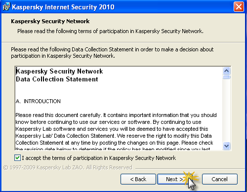Click the empty scrollbar track below the thumb
Screen dimensions: 247x192
[x=227, y=110]
